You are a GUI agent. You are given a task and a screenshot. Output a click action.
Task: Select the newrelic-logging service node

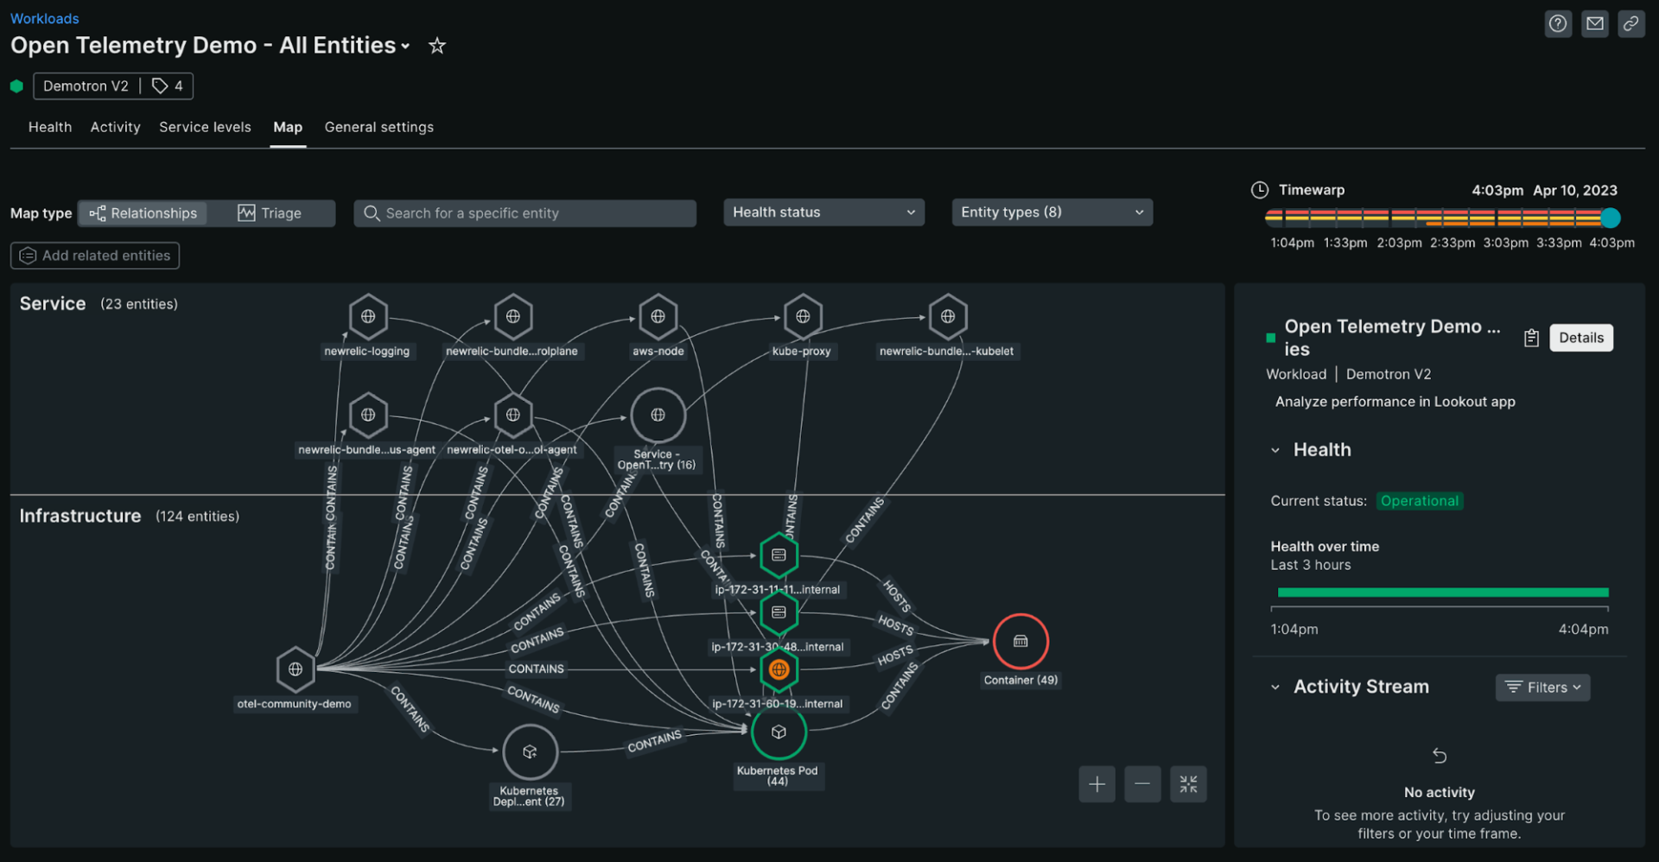coord(368,317)
